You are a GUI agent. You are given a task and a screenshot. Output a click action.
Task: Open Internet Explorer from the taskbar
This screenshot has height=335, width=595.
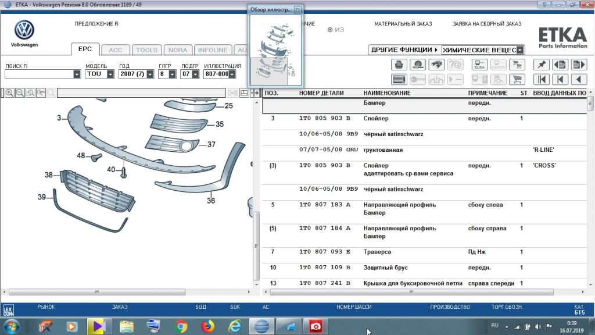pyautogui.click(x=235, y=326)
